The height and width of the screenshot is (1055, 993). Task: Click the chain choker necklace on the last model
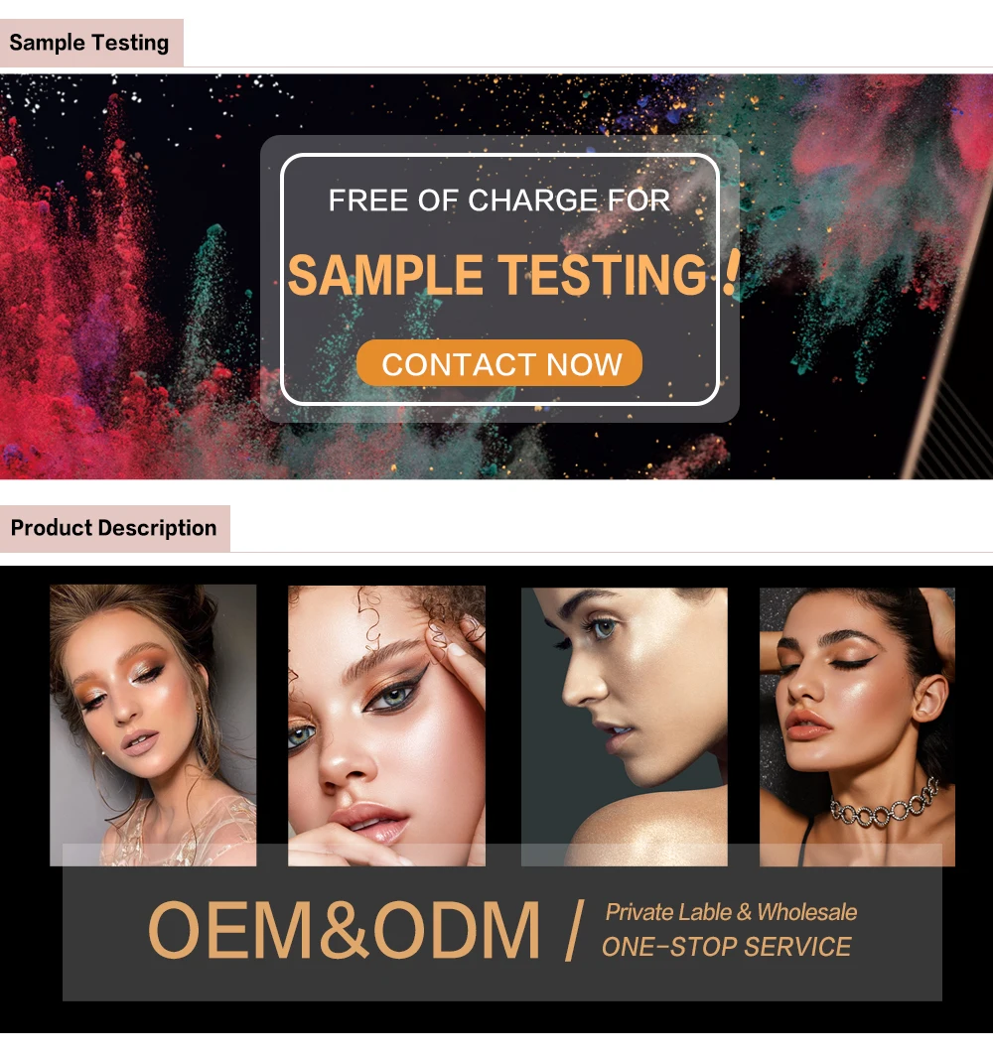tap(883, 807)
